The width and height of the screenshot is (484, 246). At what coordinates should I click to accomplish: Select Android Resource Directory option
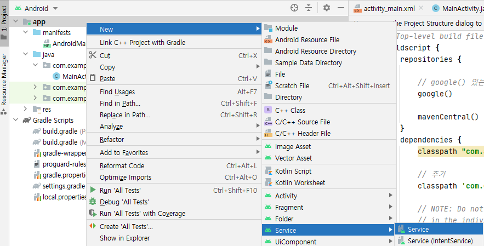click(x=328, y=52)
